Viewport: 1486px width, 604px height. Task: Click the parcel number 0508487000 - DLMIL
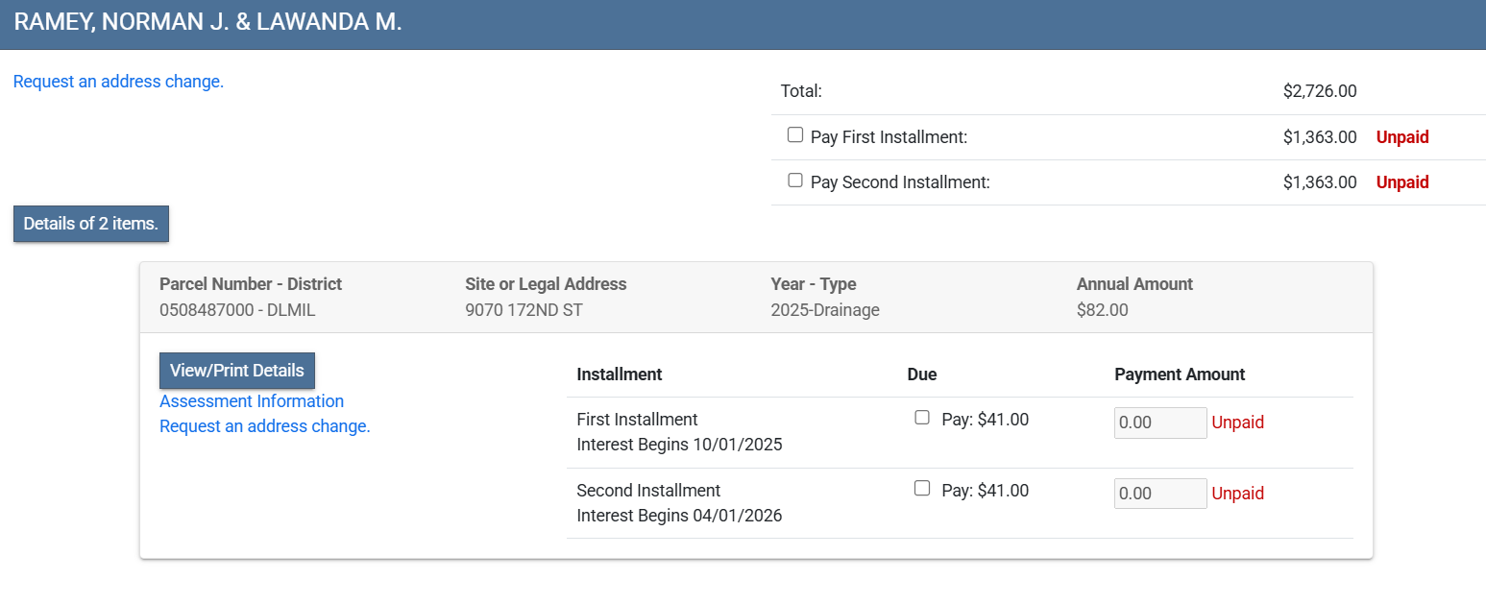[237, 310]
